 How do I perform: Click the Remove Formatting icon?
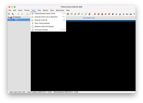[x=102, y=14]
